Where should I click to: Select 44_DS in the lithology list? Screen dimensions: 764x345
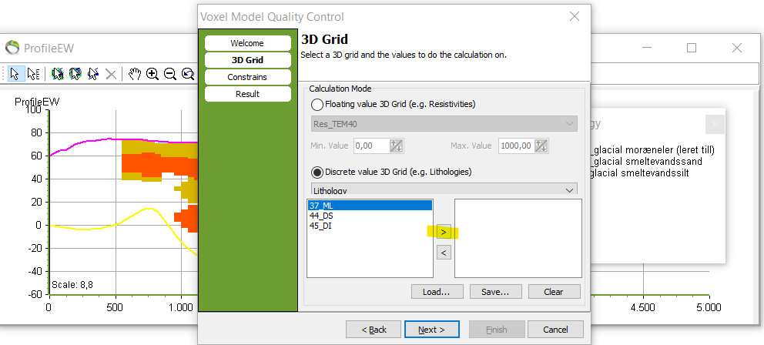pyautogui.click(x=321, y=216)
